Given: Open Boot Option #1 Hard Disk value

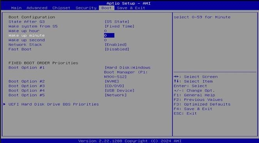Looking at the screenshot, I should tap(127, 72).
